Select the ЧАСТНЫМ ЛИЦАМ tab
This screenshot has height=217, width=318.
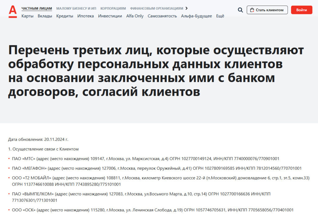37,8
